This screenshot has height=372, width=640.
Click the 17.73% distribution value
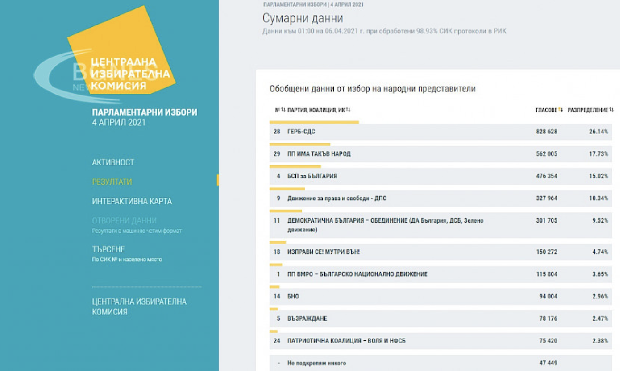coord(598,154)
